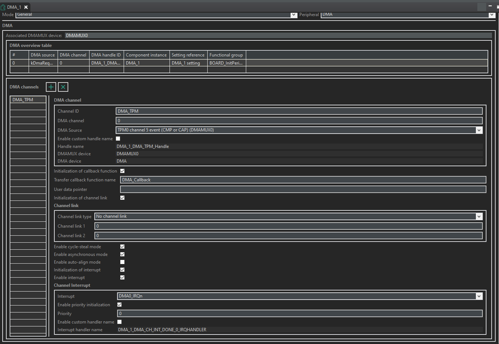Select DMA_1 setting cell in overview table
499x344 pixels.
[188, 63]
